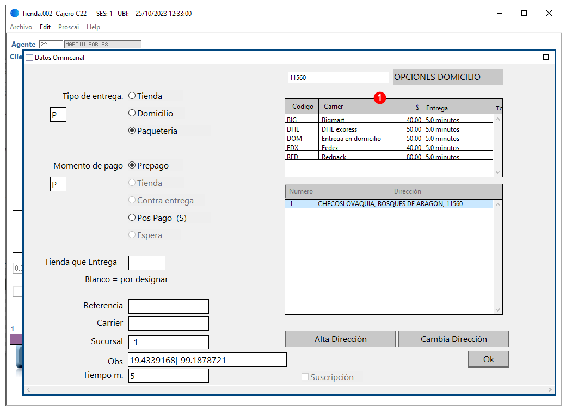Click the Carrier column header

click(x=356, y=107)
